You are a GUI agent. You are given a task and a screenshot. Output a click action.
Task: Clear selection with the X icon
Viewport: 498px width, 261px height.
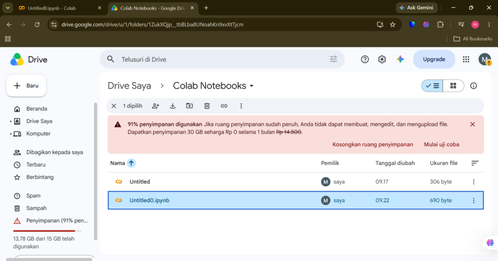[114, 106]
